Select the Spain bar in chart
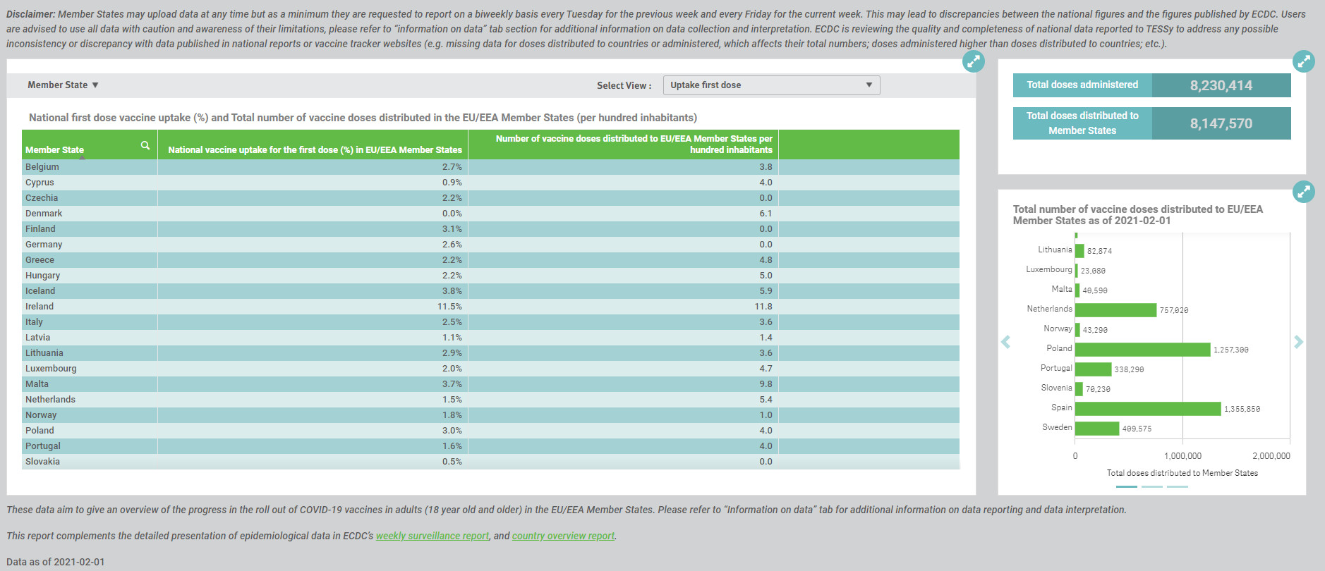The image size is (1325, 571). point(1148,408)
